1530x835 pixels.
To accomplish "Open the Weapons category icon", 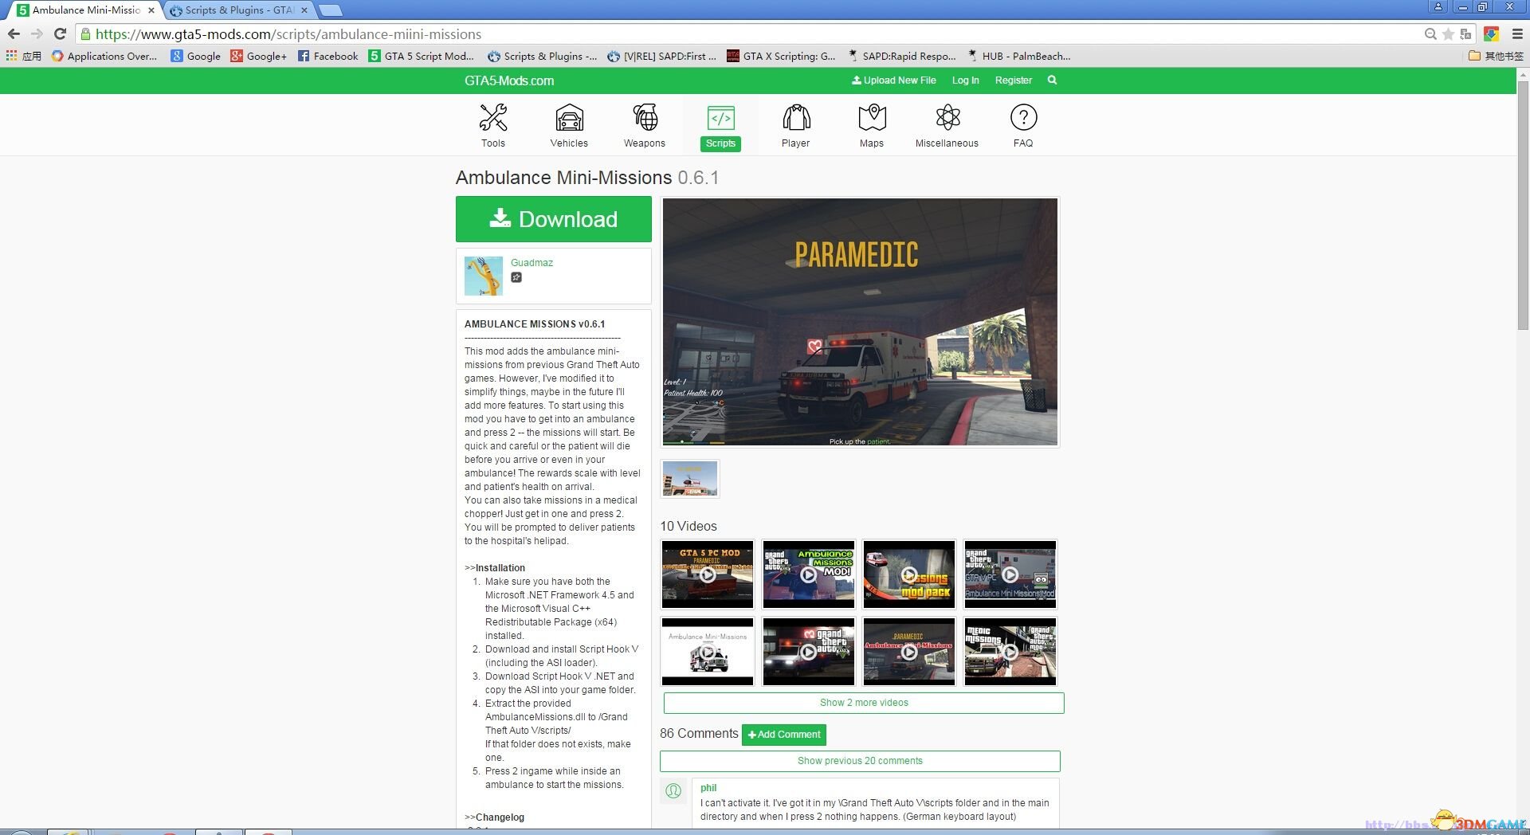I will [x=644, y=118].
